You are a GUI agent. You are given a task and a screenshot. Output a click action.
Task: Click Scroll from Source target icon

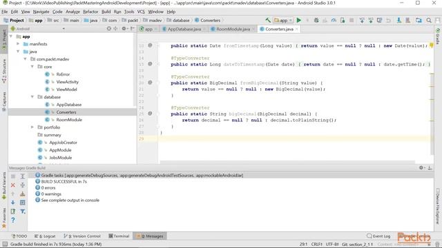109,29
